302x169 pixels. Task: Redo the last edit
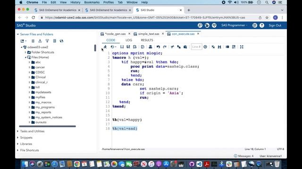165,47
